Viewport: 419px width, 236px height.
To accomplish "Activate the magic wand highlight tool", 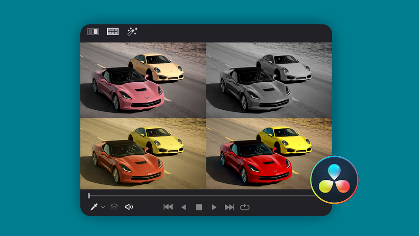I will pyautogui.click(x=132, y=32).
